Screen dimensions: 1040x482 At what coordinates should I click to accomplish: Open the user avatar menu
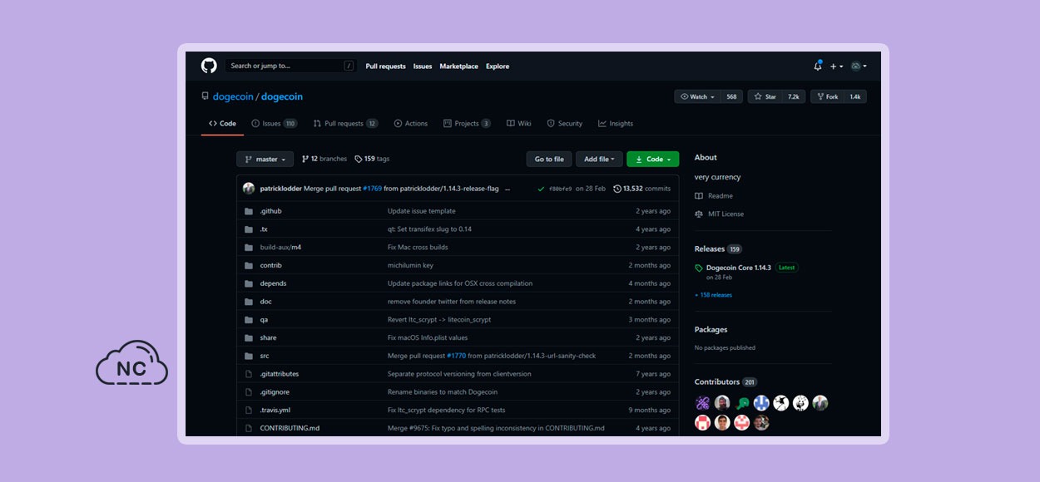click(858, 66)
